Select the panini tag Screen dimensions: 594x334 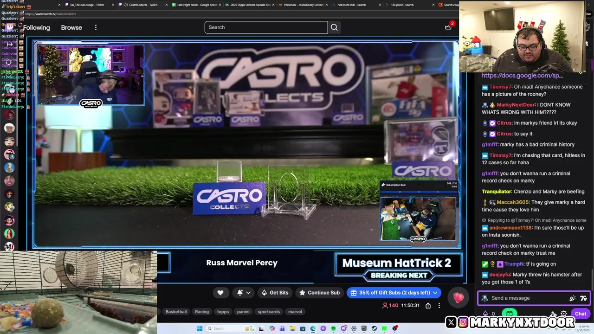pyautogui.click(x=243, y=312)
